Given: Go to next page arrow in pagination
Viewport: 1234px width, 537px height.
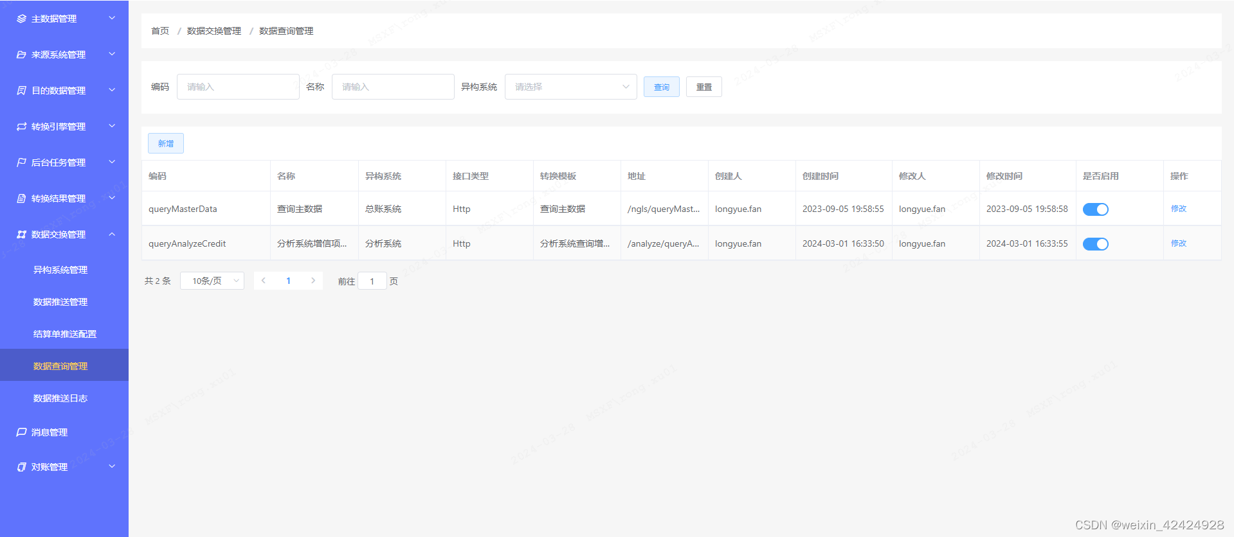Looking at the screenshot, I should pyautogui.click(x=313, y=281).
